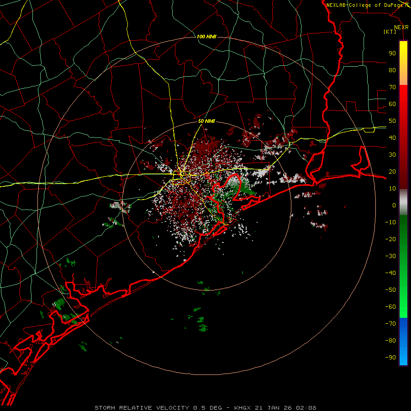Select the "0" value on the velocity scale
This screenshot has width=411, height=411.
(x=394, y=205)
